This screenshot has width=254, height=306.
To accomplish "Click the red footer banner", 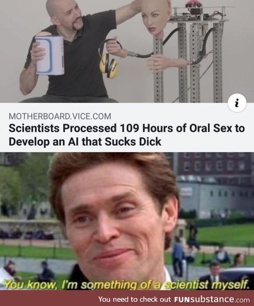I will point(127,298).
